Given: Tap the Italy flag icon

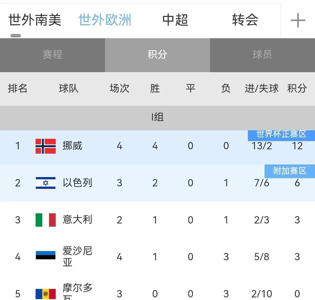Looking at the screenshot, I should (45, 220).
